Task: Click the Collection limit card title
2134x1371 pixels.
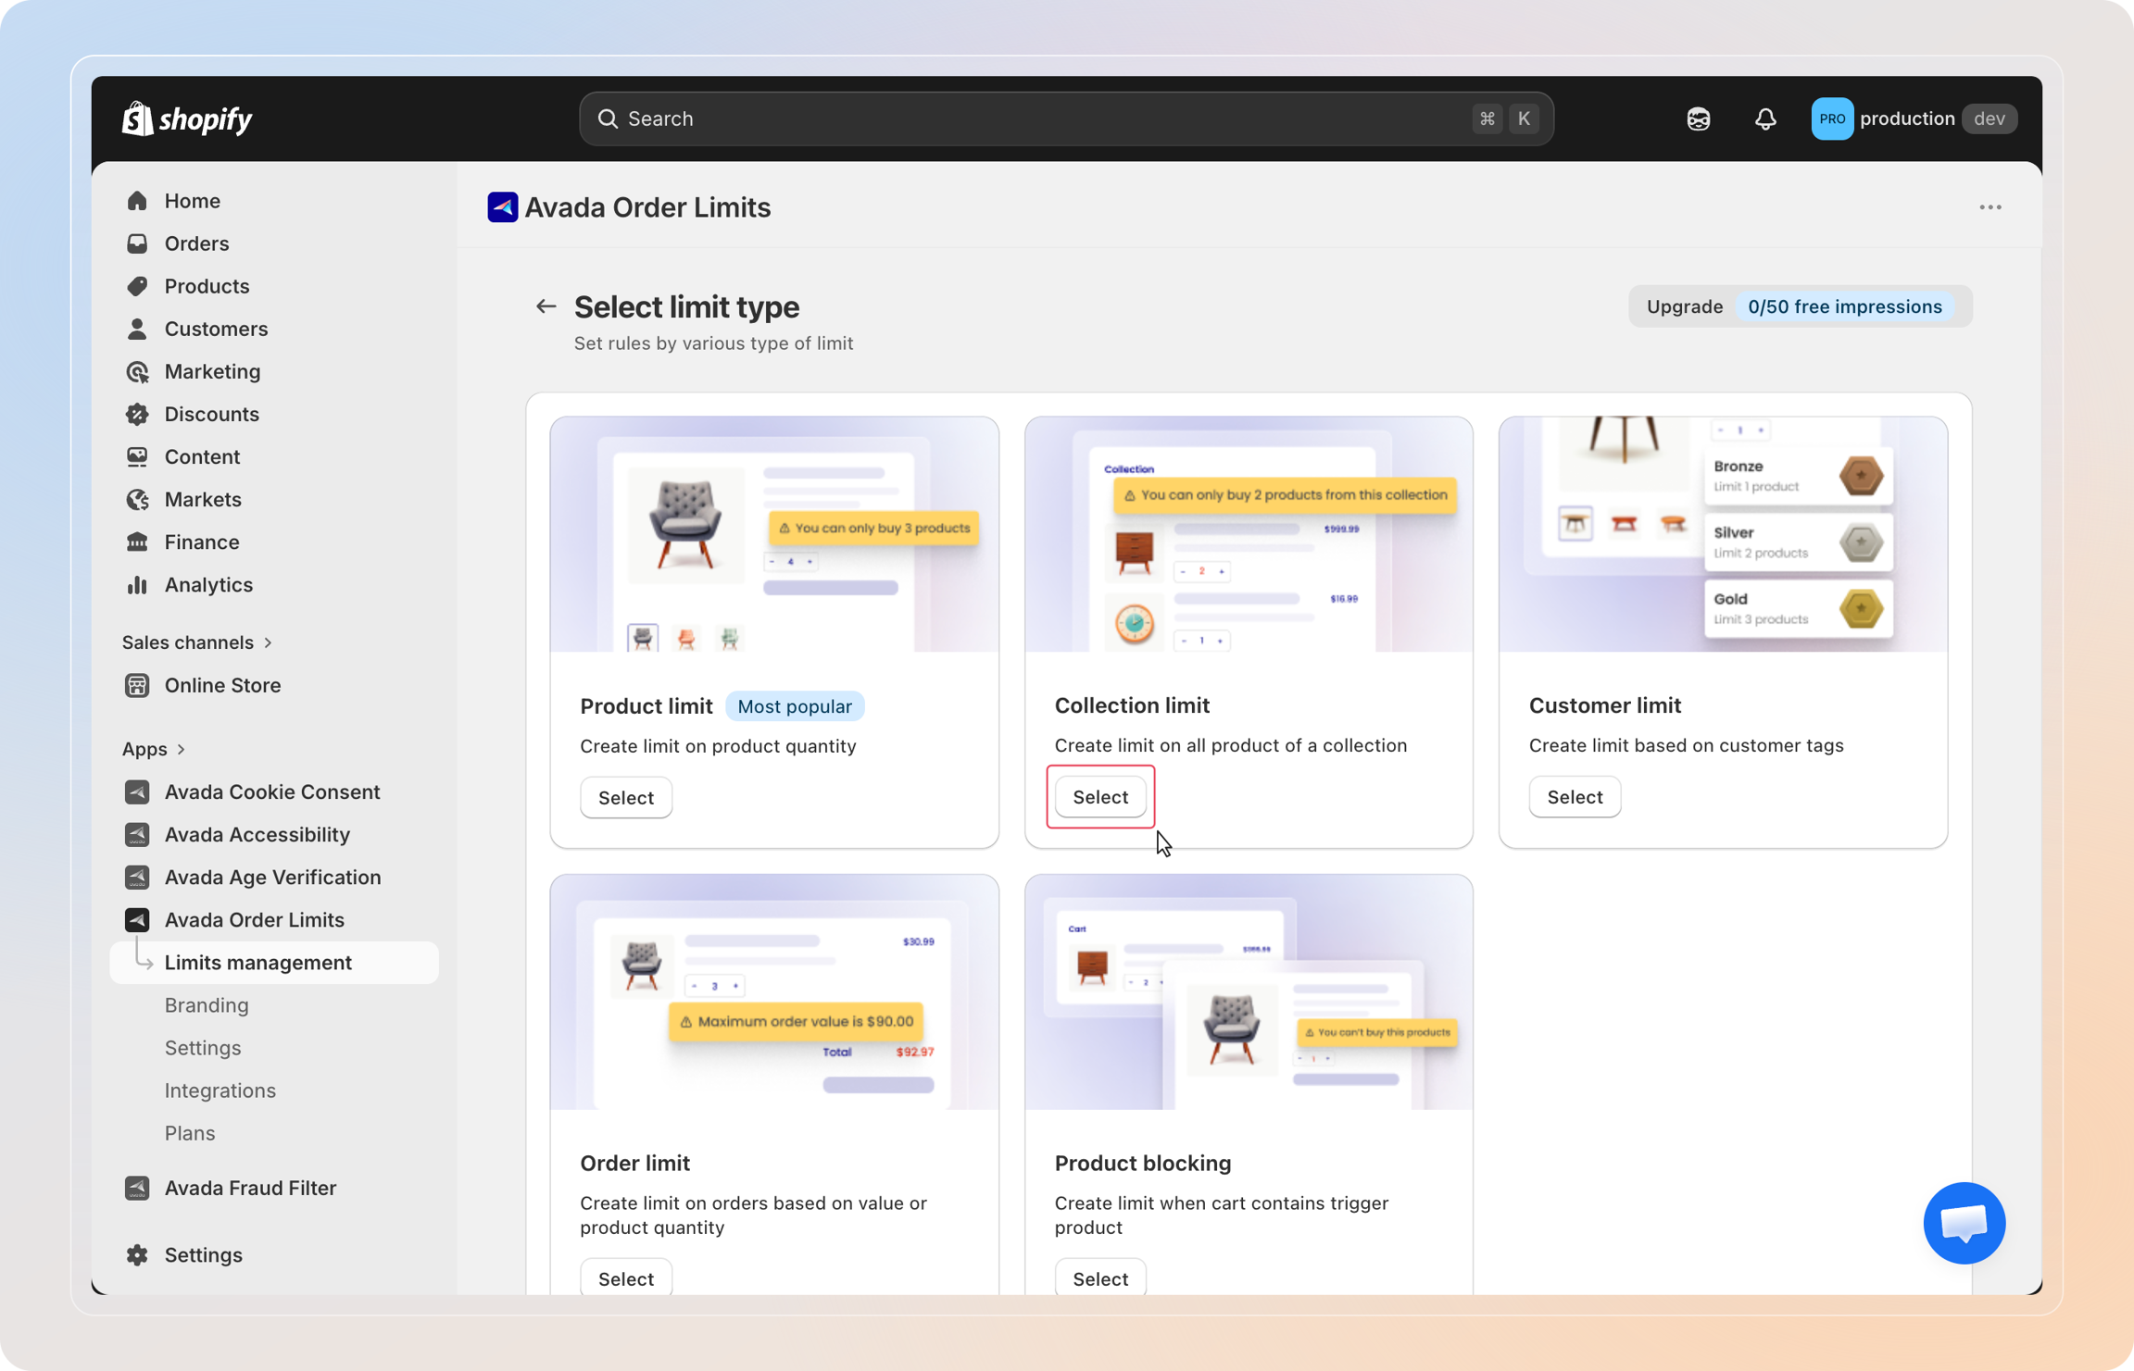Action: point(1132,705)
